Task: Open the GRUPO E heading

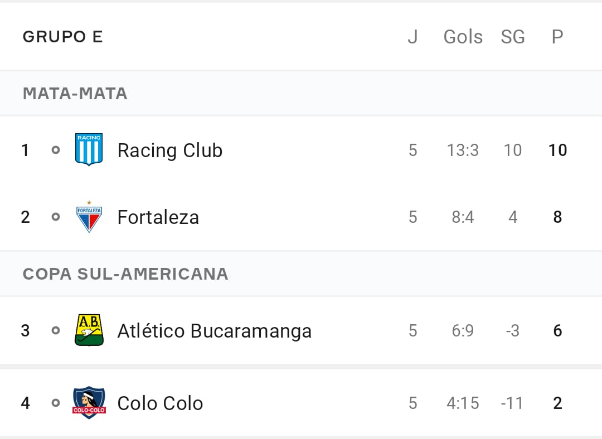Action: click(62, 37)
